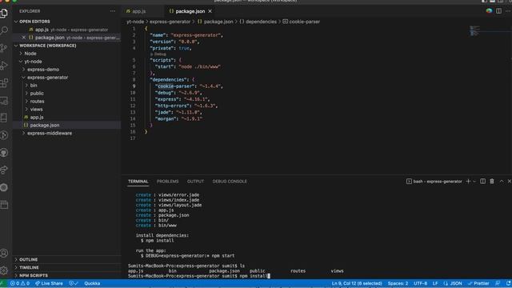Split the terminal panel
Screen dimensions: 512x288
point(482,182)
